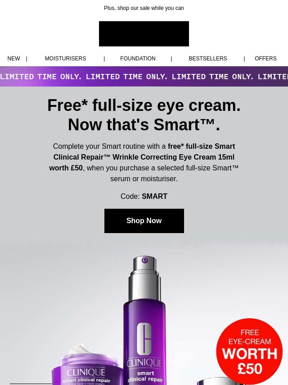288x385 pixels.
Task: Go to MOISTURISERS category
Action: [65, 59]
